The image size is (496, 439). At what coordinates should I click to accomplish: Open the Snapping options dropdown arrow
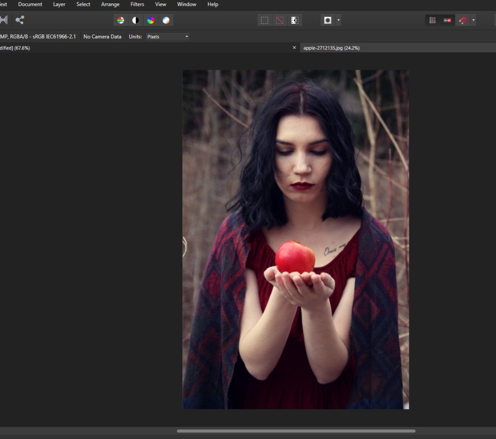473,20
